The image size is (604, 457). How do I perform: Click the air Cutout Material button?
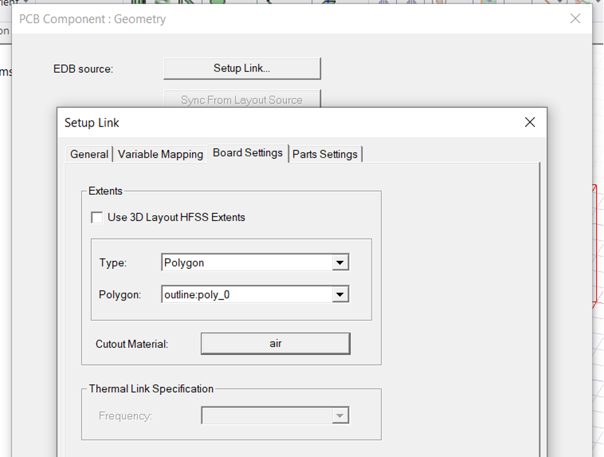click(275, 344)
